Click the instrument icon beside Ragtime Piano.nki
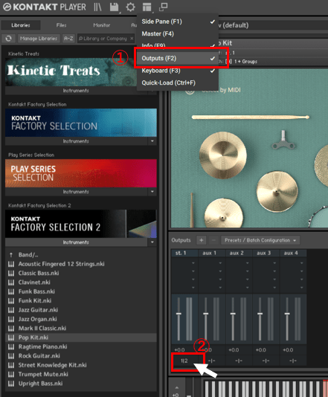This screenshot has height=397, width=328. (11, 346)
